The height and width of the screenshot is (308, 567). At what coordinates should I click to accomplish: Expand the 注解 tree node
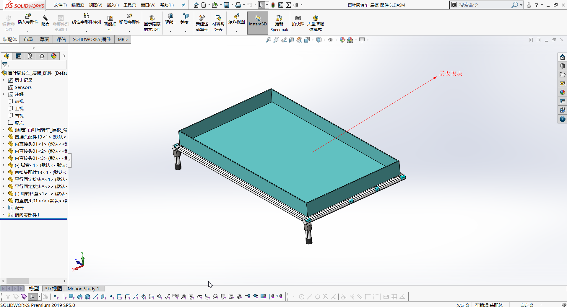tap(4, 94)
